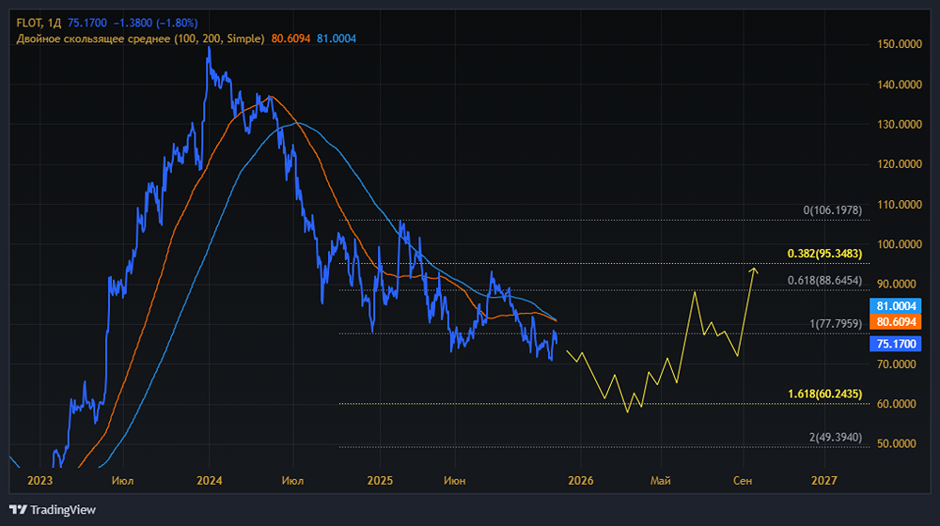The height and width of the screenshot is (526, 940).
Task: Click the 50.0000 price scale label
Action: (x=897, y=443)
